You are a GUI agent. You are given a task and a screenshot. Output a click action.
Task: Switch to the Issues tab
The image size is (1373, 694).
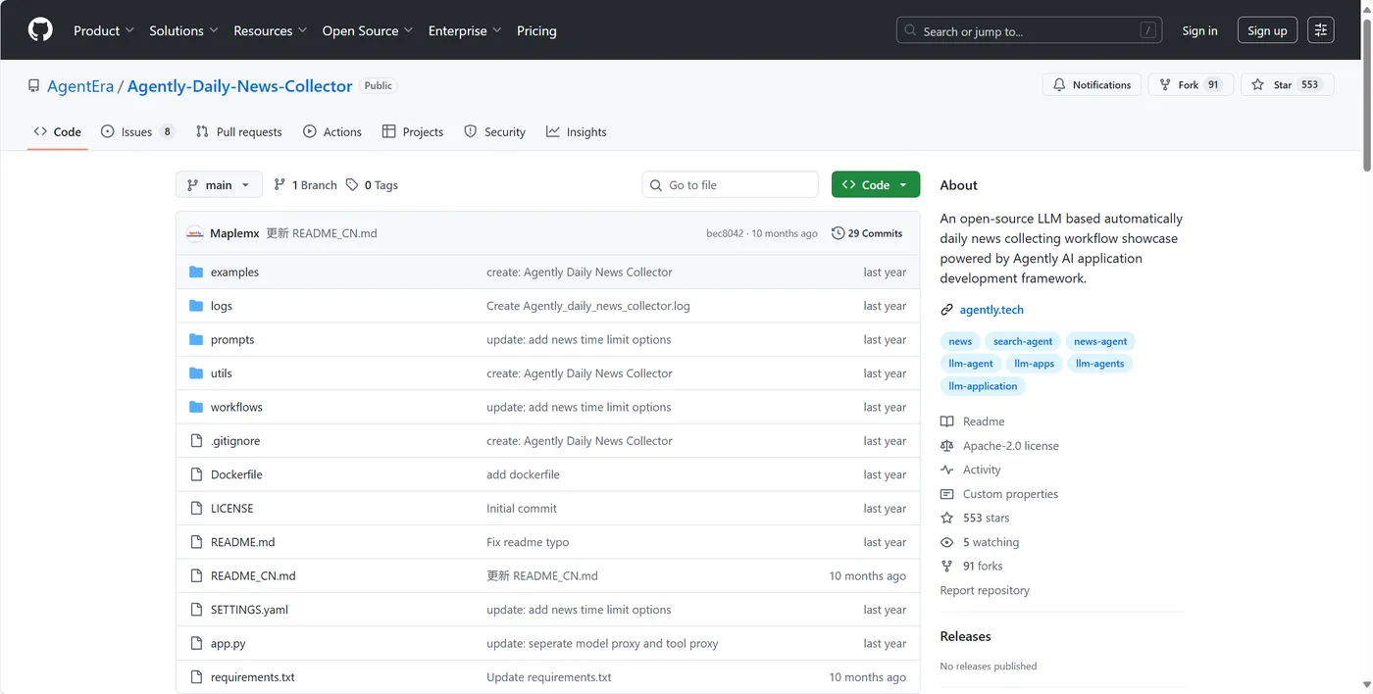pyautogui.click(x=136, y=132)
